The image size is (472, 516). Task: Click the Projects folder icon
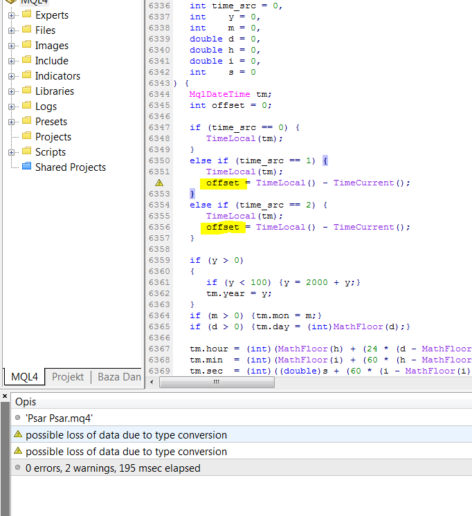(27, 136)
